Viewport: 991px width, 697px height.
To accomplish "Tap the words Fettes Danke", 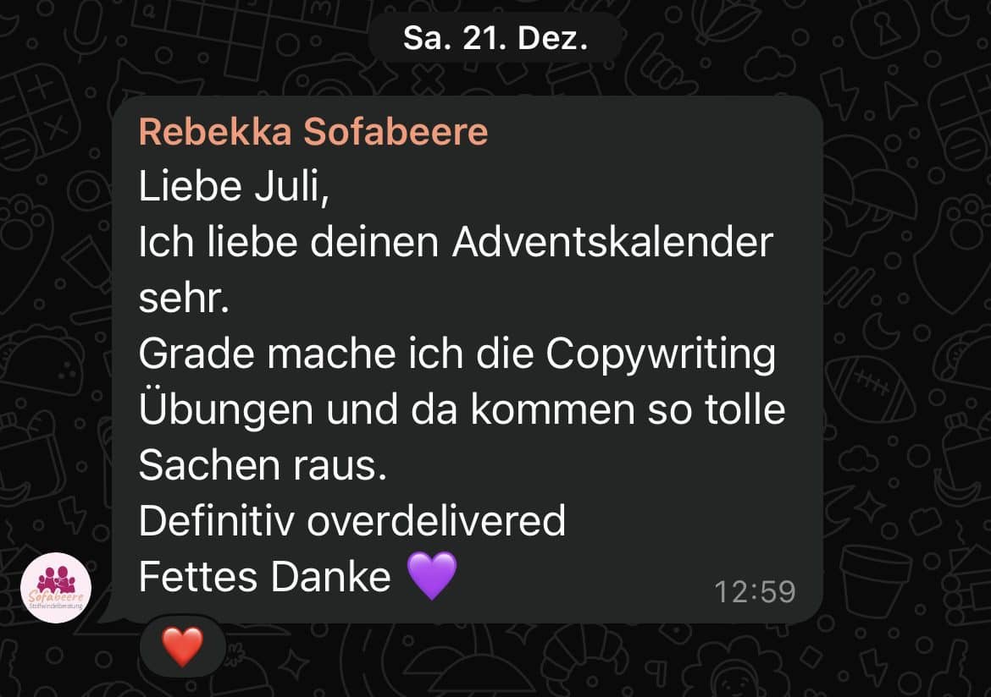I will (265, 577).
